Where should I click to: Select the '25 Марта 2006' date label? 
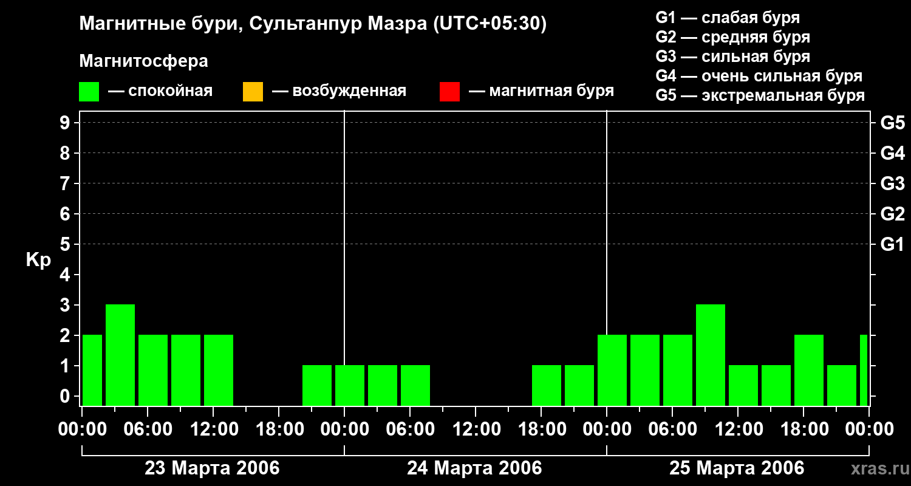click(737, 468)
